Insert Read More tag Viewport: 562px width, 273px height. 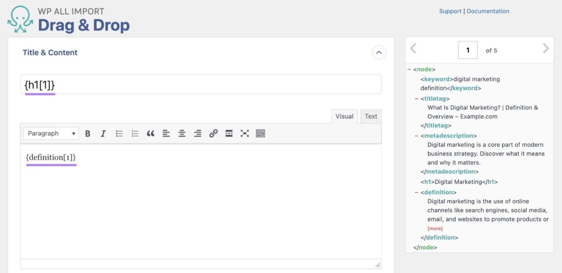(x=229, y=133)
